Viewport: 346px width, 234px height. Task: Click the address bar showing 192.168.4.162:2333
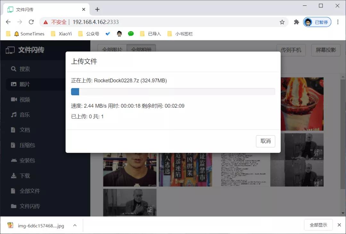tap(164, 22)
